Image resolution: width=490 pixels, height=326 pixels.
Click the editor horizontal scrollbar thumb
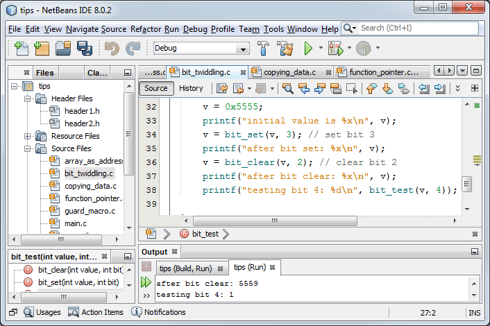coord(275,221)
